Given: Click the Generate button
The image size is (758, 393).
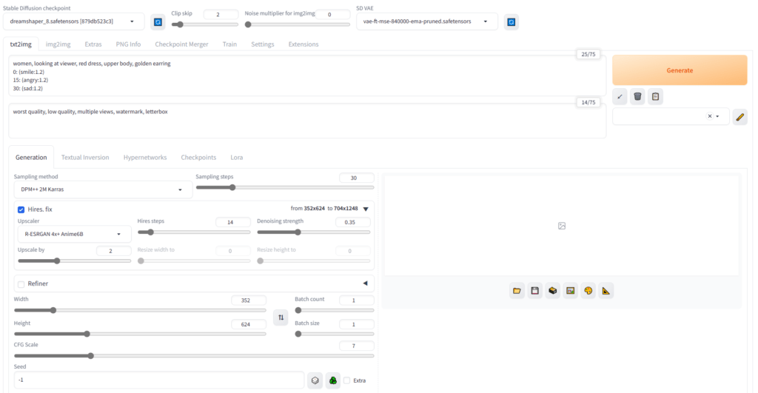Looking at the screenshot, I should pos(680,70).
